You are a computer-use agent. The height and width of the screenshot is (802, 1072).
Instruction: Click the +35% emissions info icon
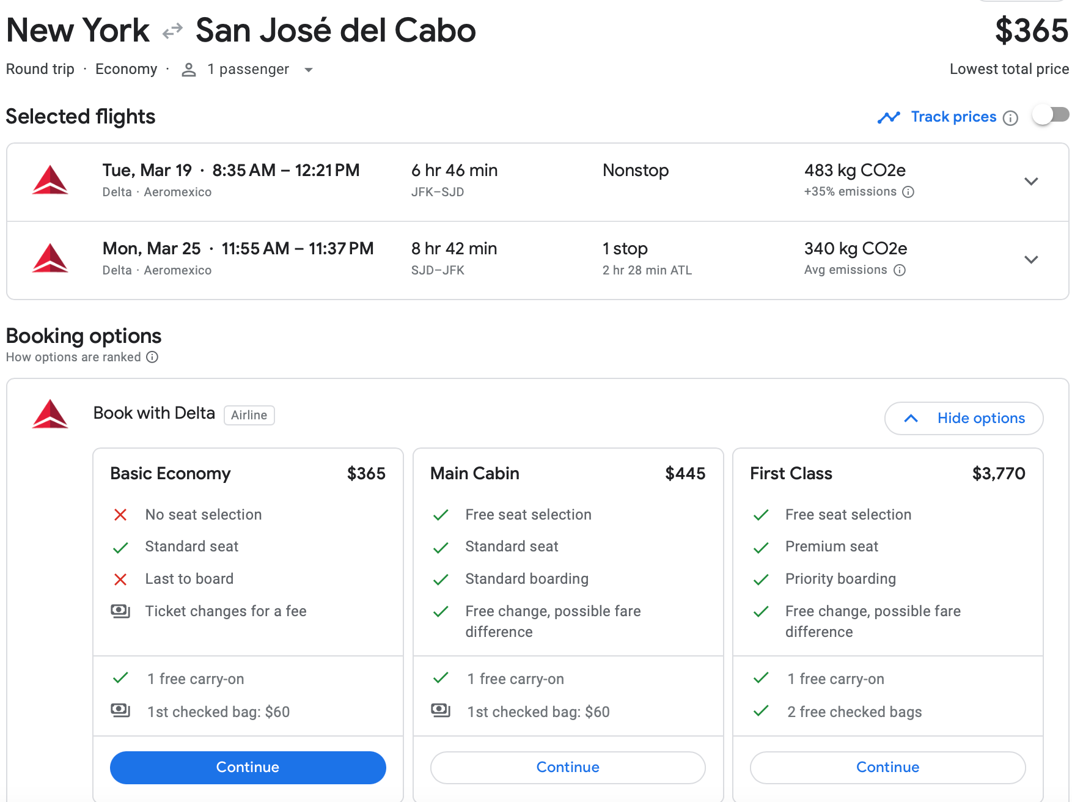pos(908,192)
